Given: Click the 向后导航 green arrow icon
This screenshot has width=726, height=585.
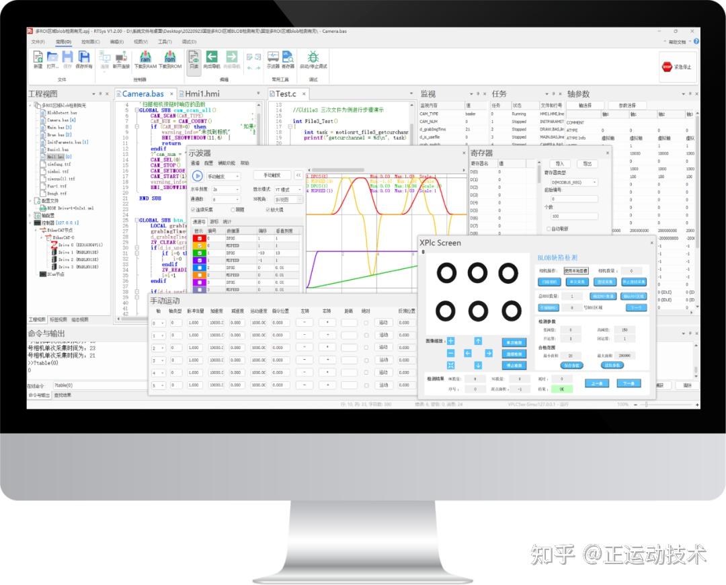Looking at the screenshot, I should coord(212,57).
